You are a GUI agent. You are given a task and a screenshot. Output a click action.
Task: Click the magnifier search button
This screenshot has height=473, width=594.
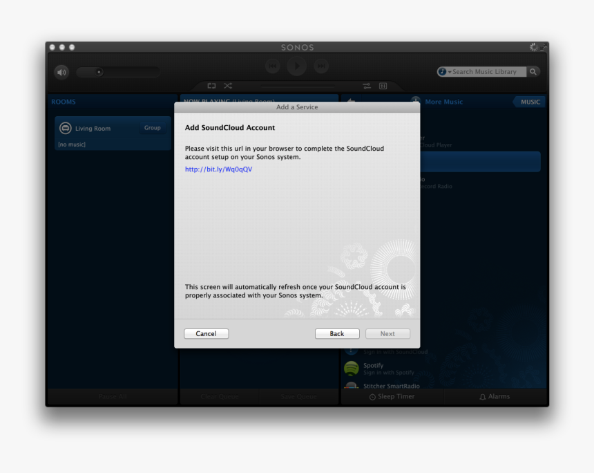(533, 72)
